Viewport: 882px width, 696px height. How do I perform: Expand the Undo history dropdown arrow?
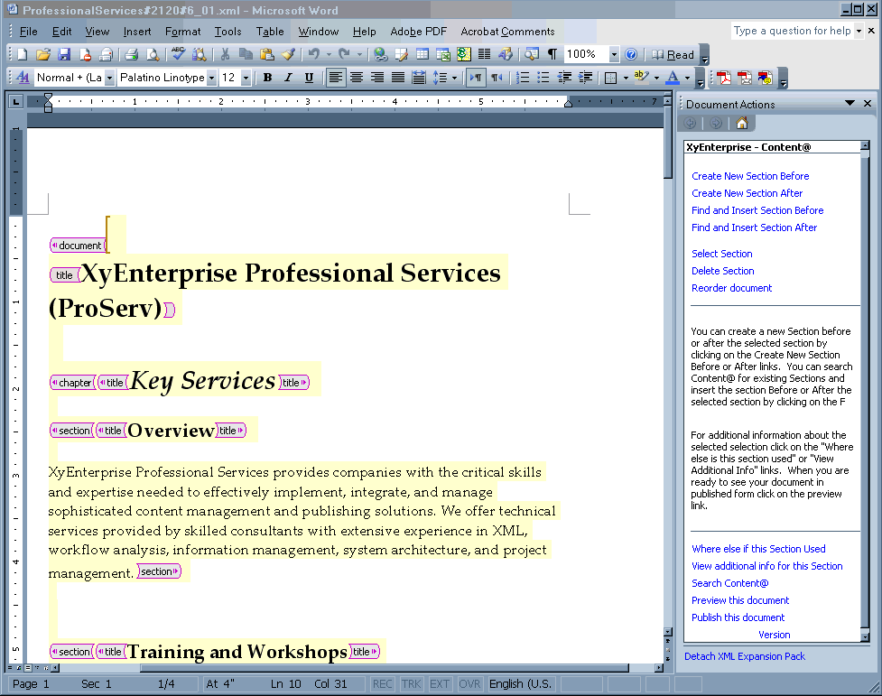click(330, 54)
